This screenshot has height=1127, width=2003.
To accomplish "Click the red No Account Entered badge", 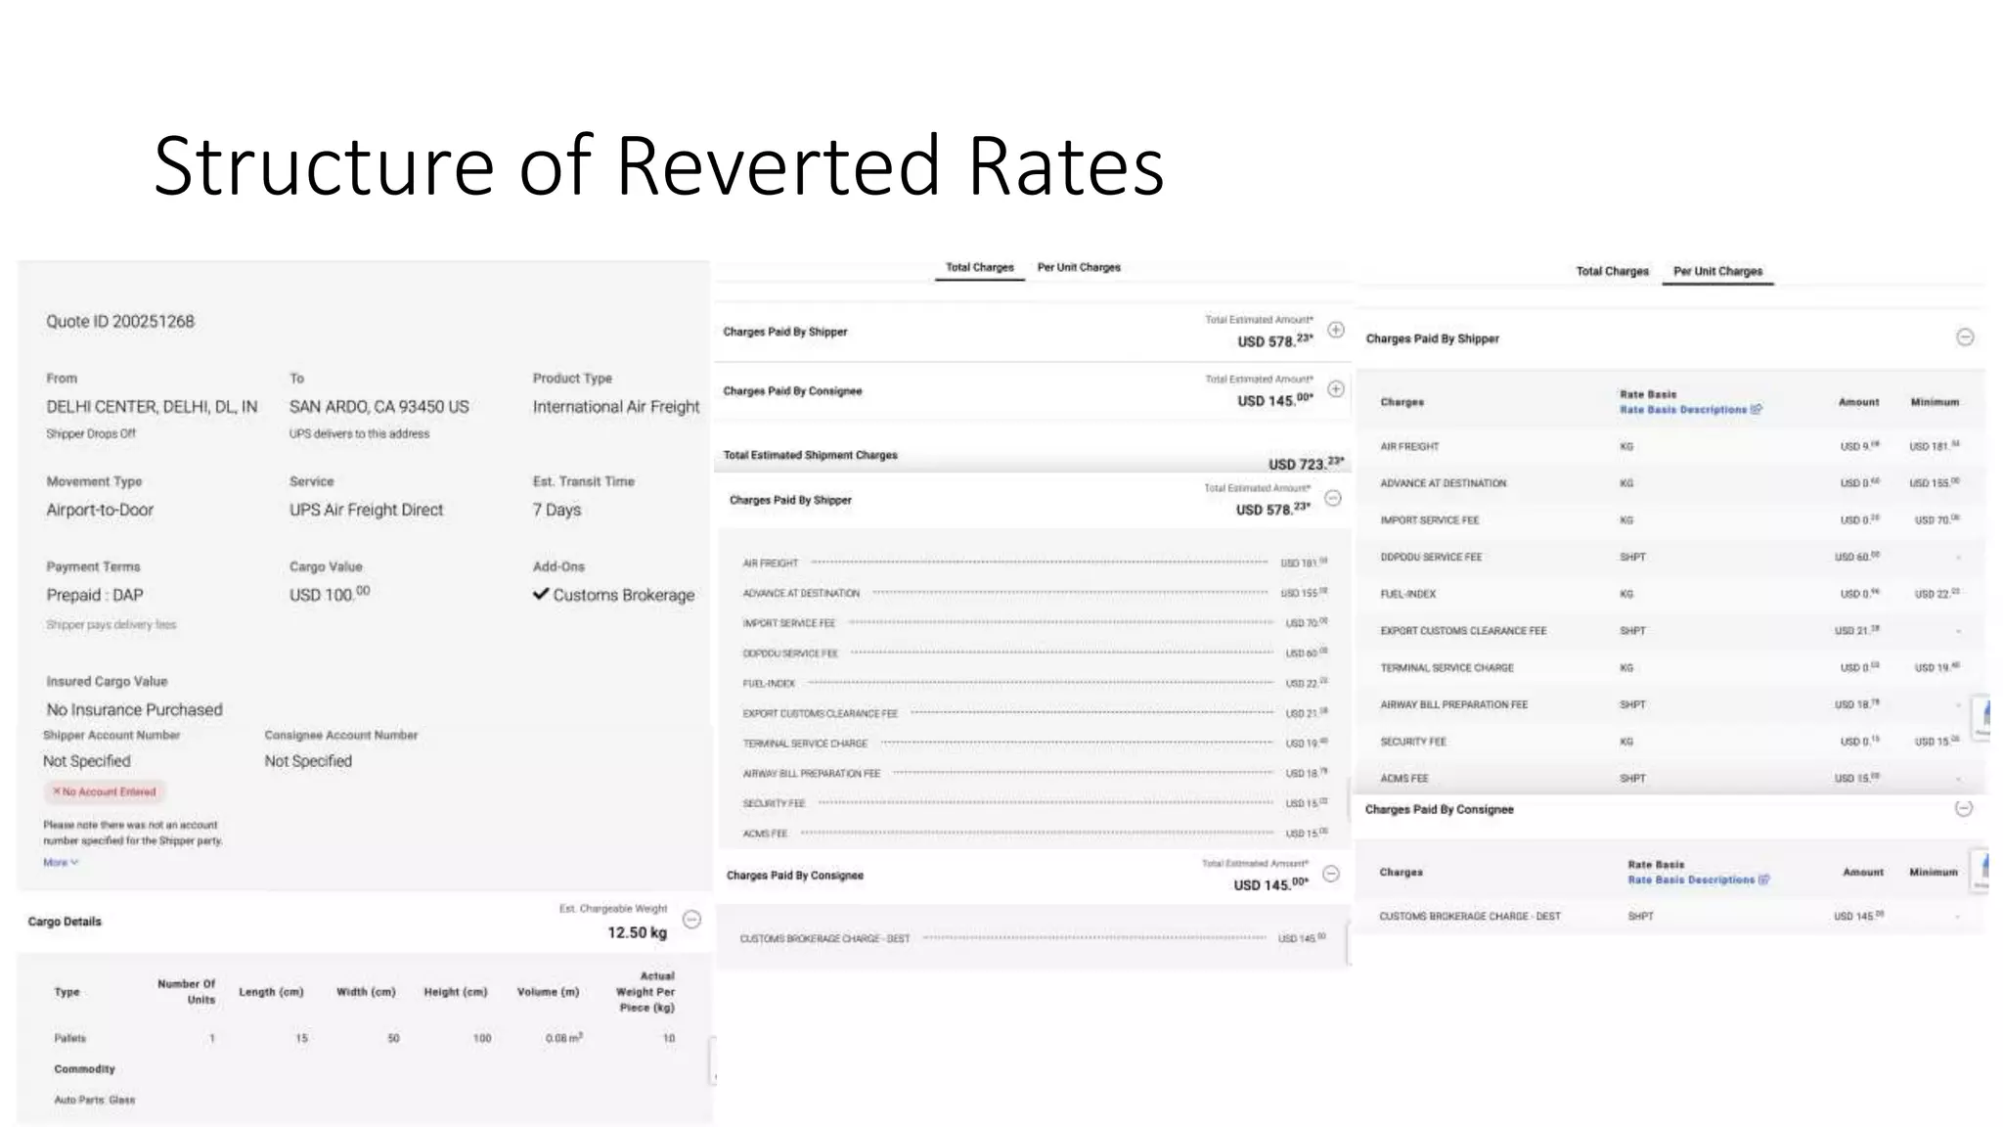I will (x=105, y=791).
